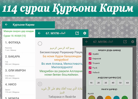
Task: Tap the Arabic Bismillah text
Action: point(62,48)
